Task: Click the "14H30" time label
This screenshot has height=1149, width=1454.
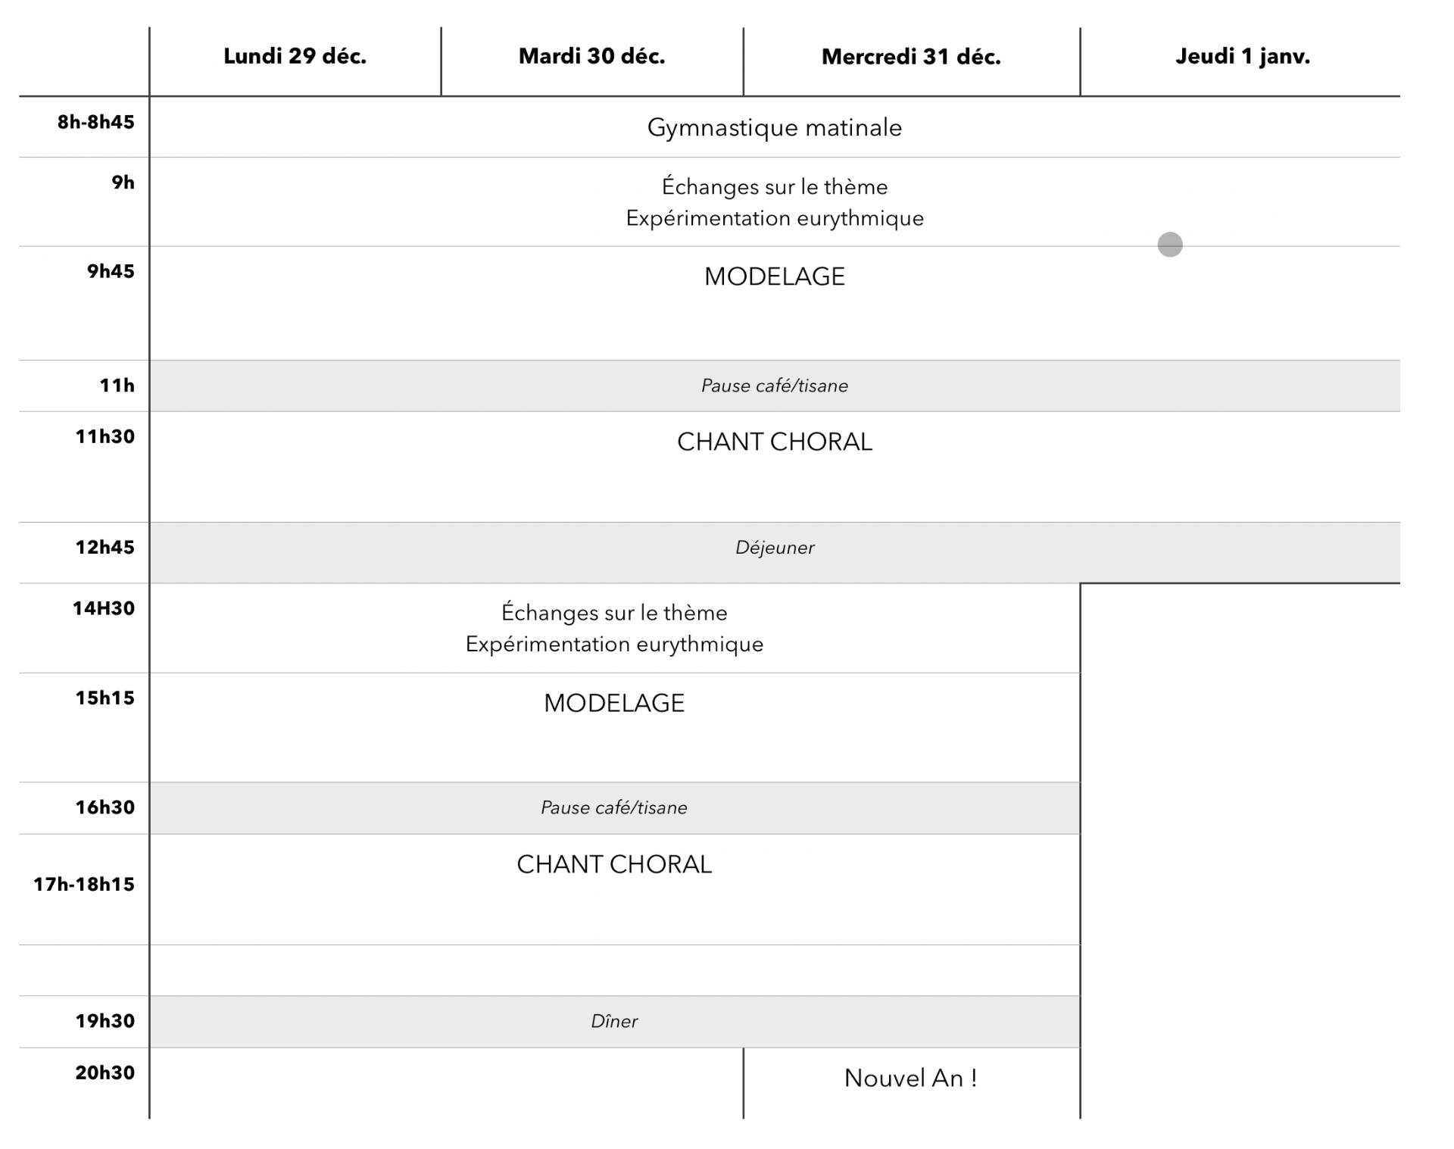Action: pos(103,608)
